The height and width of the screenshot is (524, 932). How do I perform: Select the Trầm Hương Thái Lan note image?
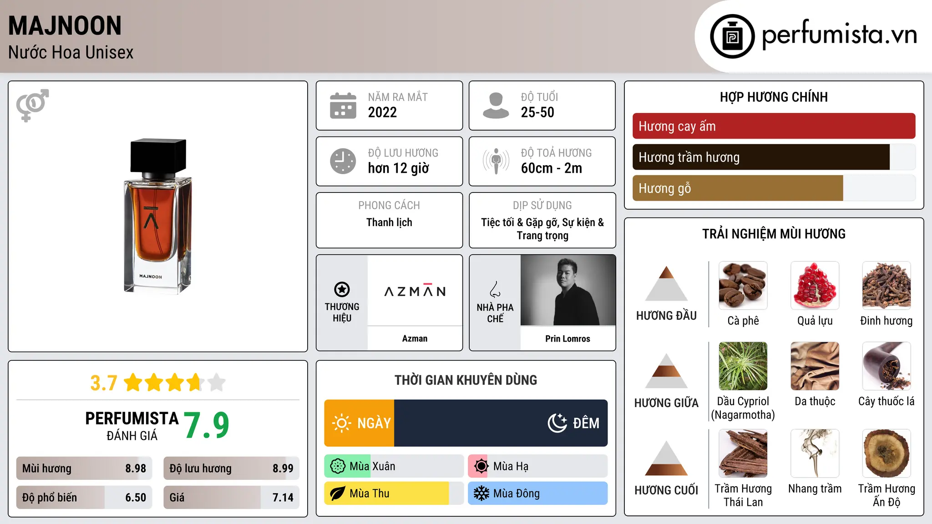click(x=743, y=453)
